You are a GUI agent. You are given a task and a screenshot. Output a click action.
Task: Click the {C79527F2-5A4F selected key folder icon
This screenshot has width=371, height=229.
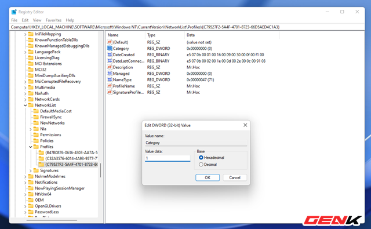pyautogui.click(x=41, y=165)
